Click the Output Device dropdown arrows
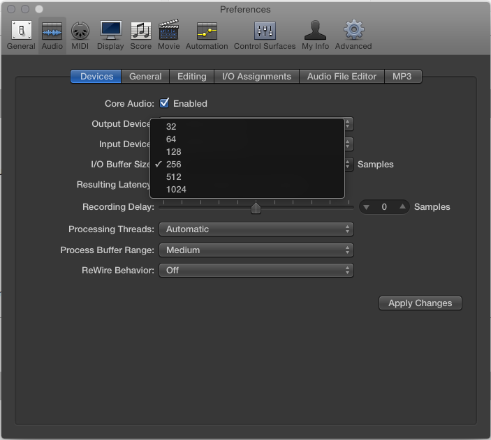491x440 pixels. [349, 124]
